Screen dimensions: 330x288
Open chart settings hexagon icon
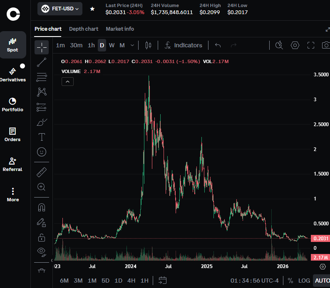tap(295, 45)
